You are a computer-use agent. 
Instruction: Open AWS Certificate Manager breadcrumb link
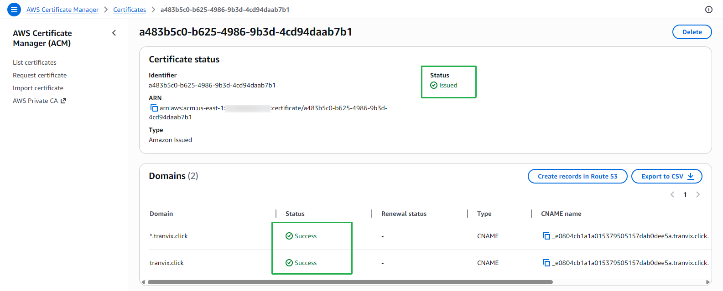click(62, 10)
